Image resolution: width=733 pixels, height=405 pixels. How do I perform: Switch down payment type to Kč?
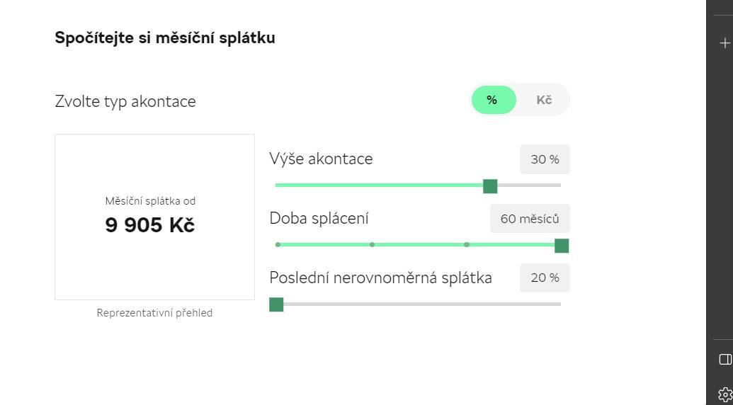click(544, 100)
